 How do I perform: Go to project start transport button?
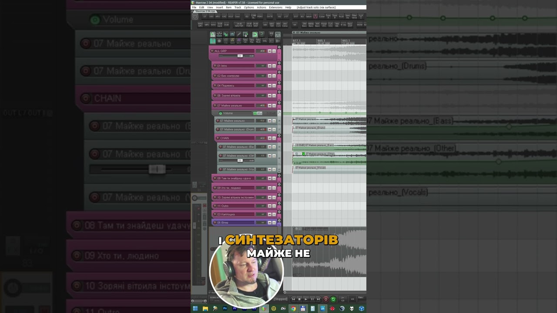[293, 299]
